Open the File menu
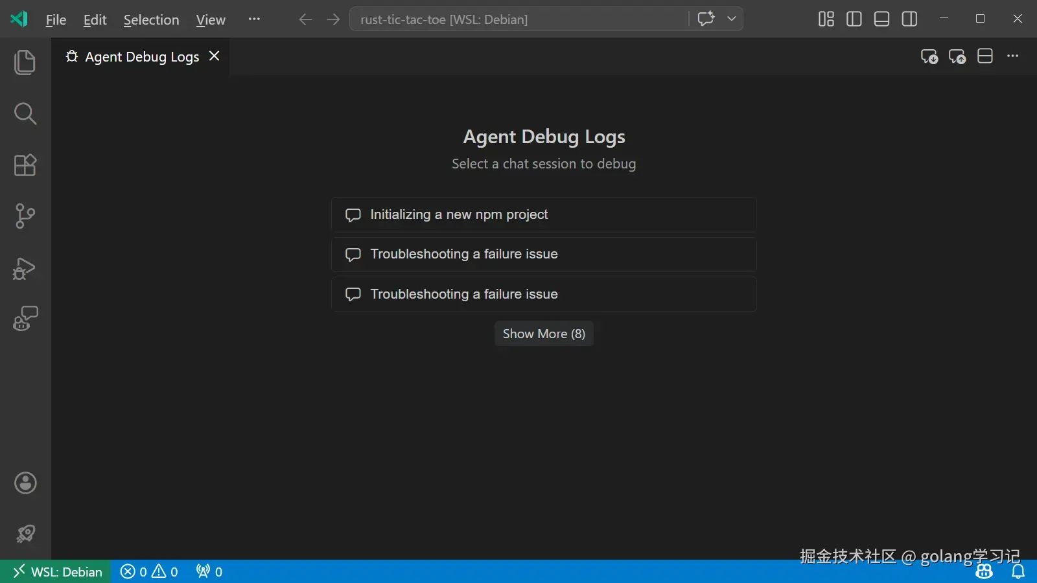Viewport: 1037px width, 583px height. pyautogui.click(x=56, y=19)
